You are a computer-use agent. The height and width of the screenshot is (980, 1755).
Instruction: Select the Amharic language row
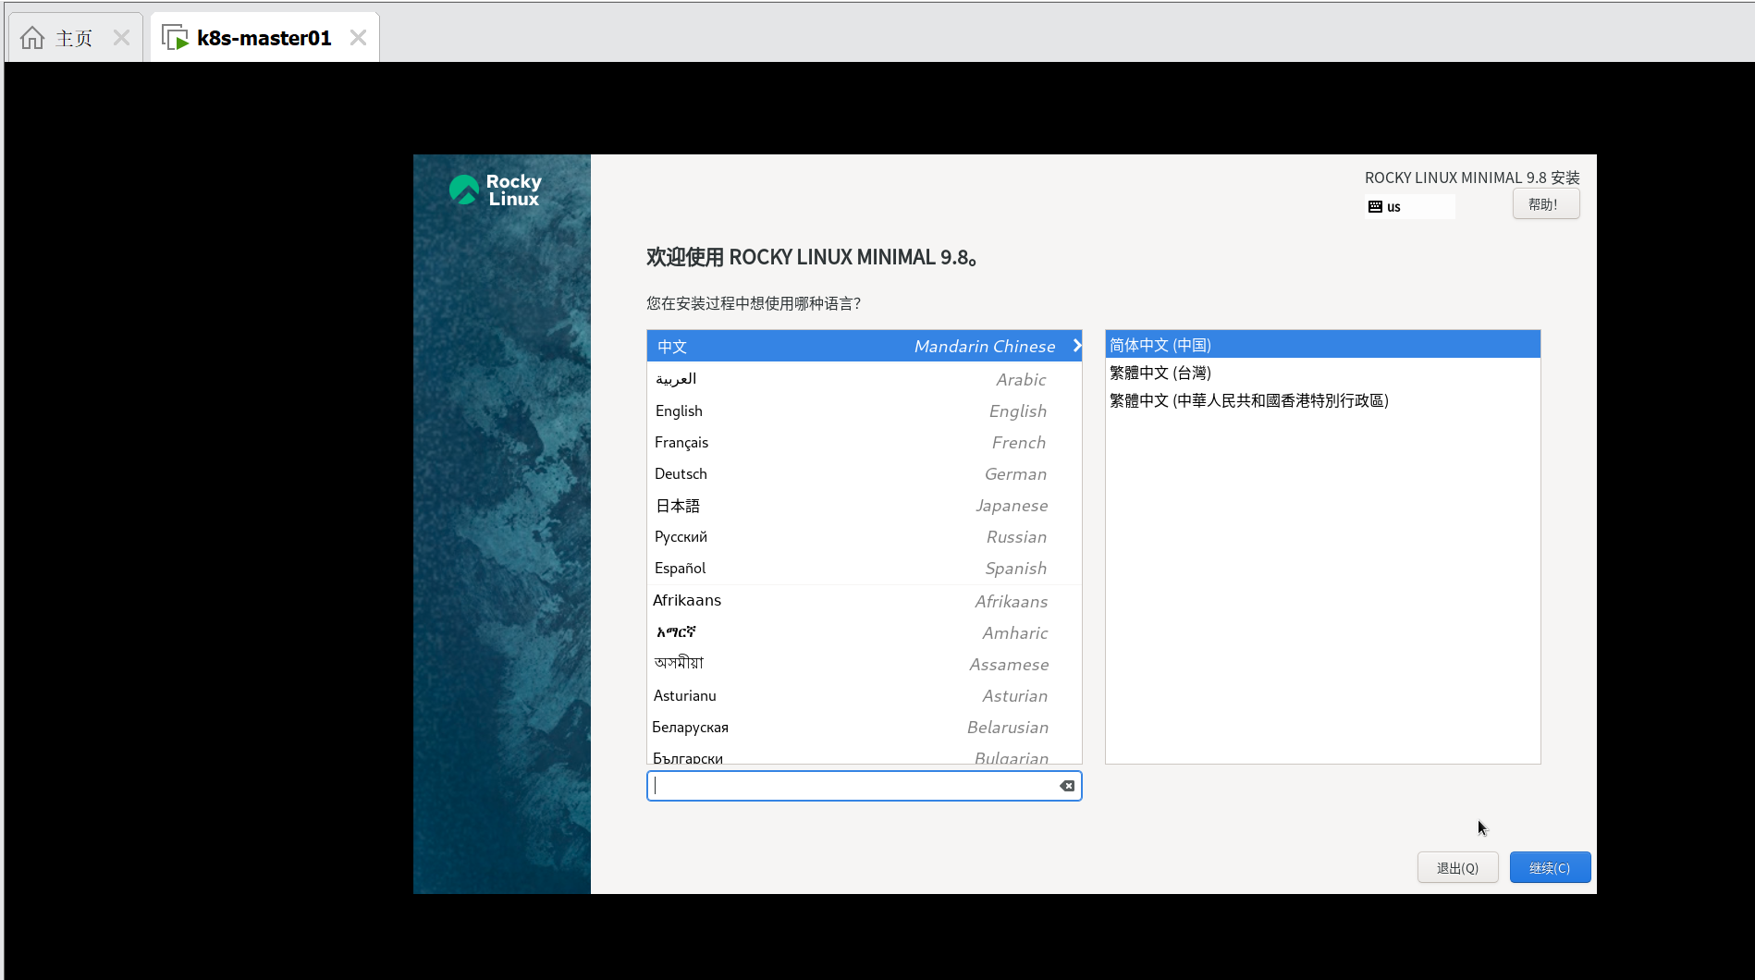[x=865, y=632]
